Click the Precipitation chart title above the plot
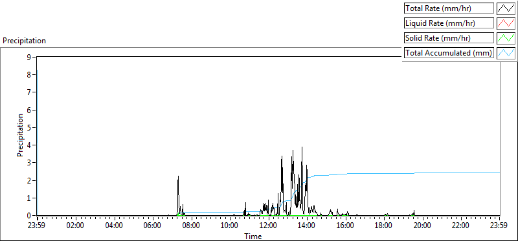This screenshot has height=241, width=518. click(24, 41)
